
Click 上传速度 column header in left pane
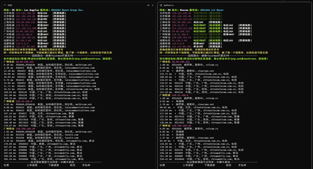pos(31,165)
